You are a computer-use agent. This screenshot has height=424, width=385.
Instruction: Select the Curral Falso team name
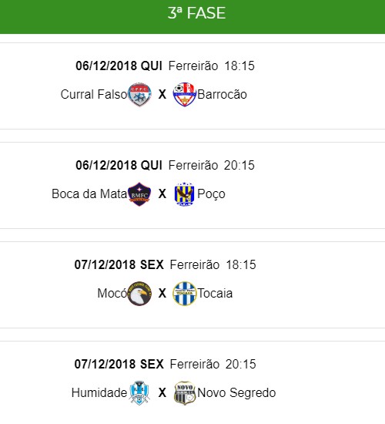point(94,94)
